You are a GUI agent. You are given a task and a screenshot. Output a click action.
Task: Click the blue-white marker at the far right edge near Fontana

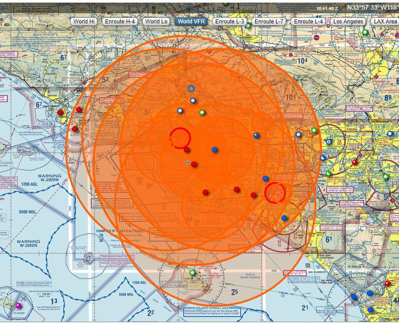(x=390, y=134)
